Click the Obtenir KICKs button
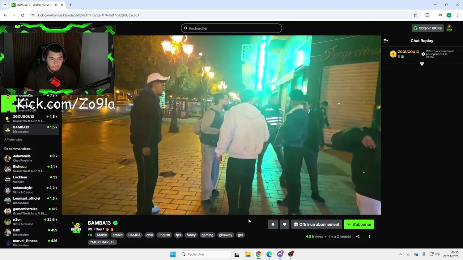The height and width of the screenshot is (260, 463). 428,28
